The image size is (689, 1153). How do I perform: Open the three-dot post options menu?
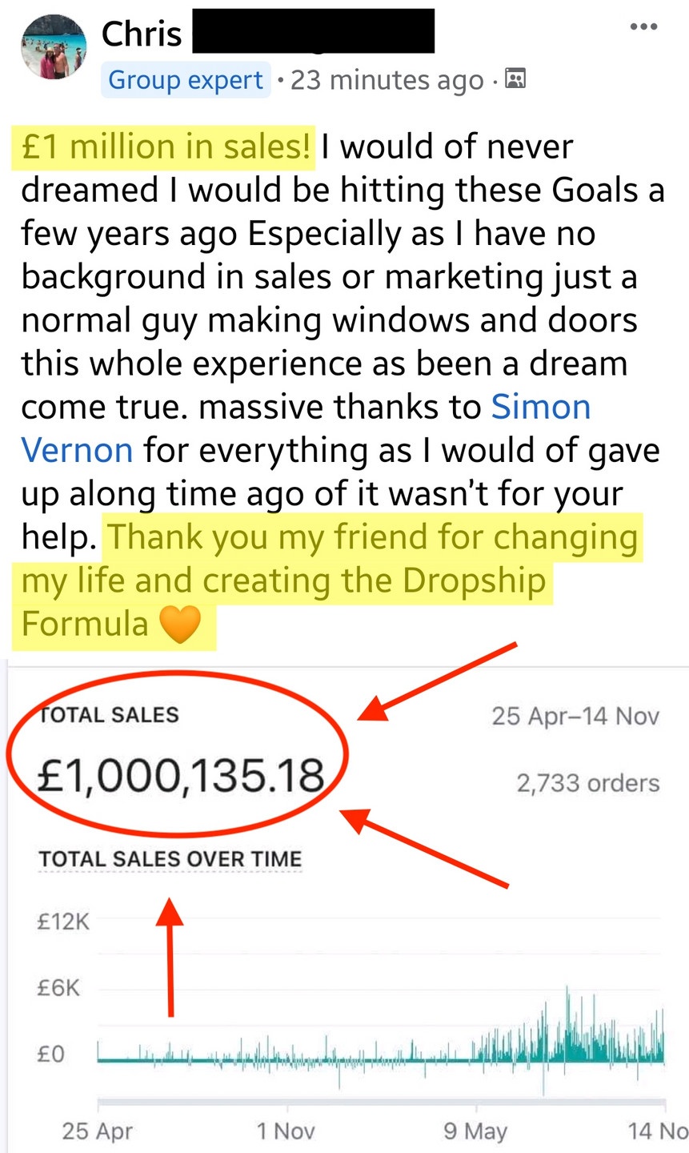click(x=643, y=26)
